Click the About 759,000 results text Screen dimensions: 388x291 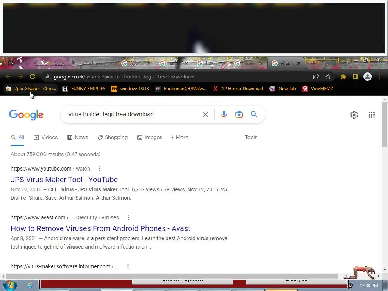(x=55, y=155)
